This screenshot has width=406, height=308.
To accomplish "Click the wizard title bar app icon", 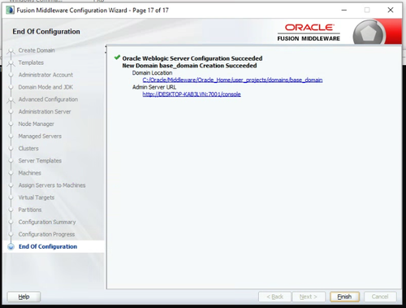I will (11, 10).
